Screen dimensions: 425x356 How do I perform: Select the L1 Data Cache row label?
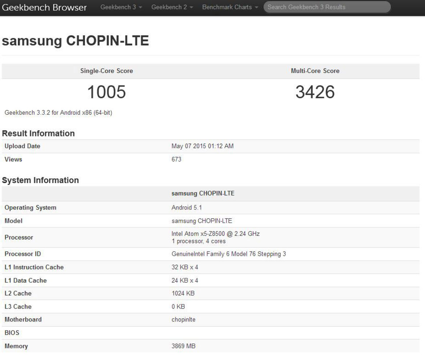[x=26, y=281]
